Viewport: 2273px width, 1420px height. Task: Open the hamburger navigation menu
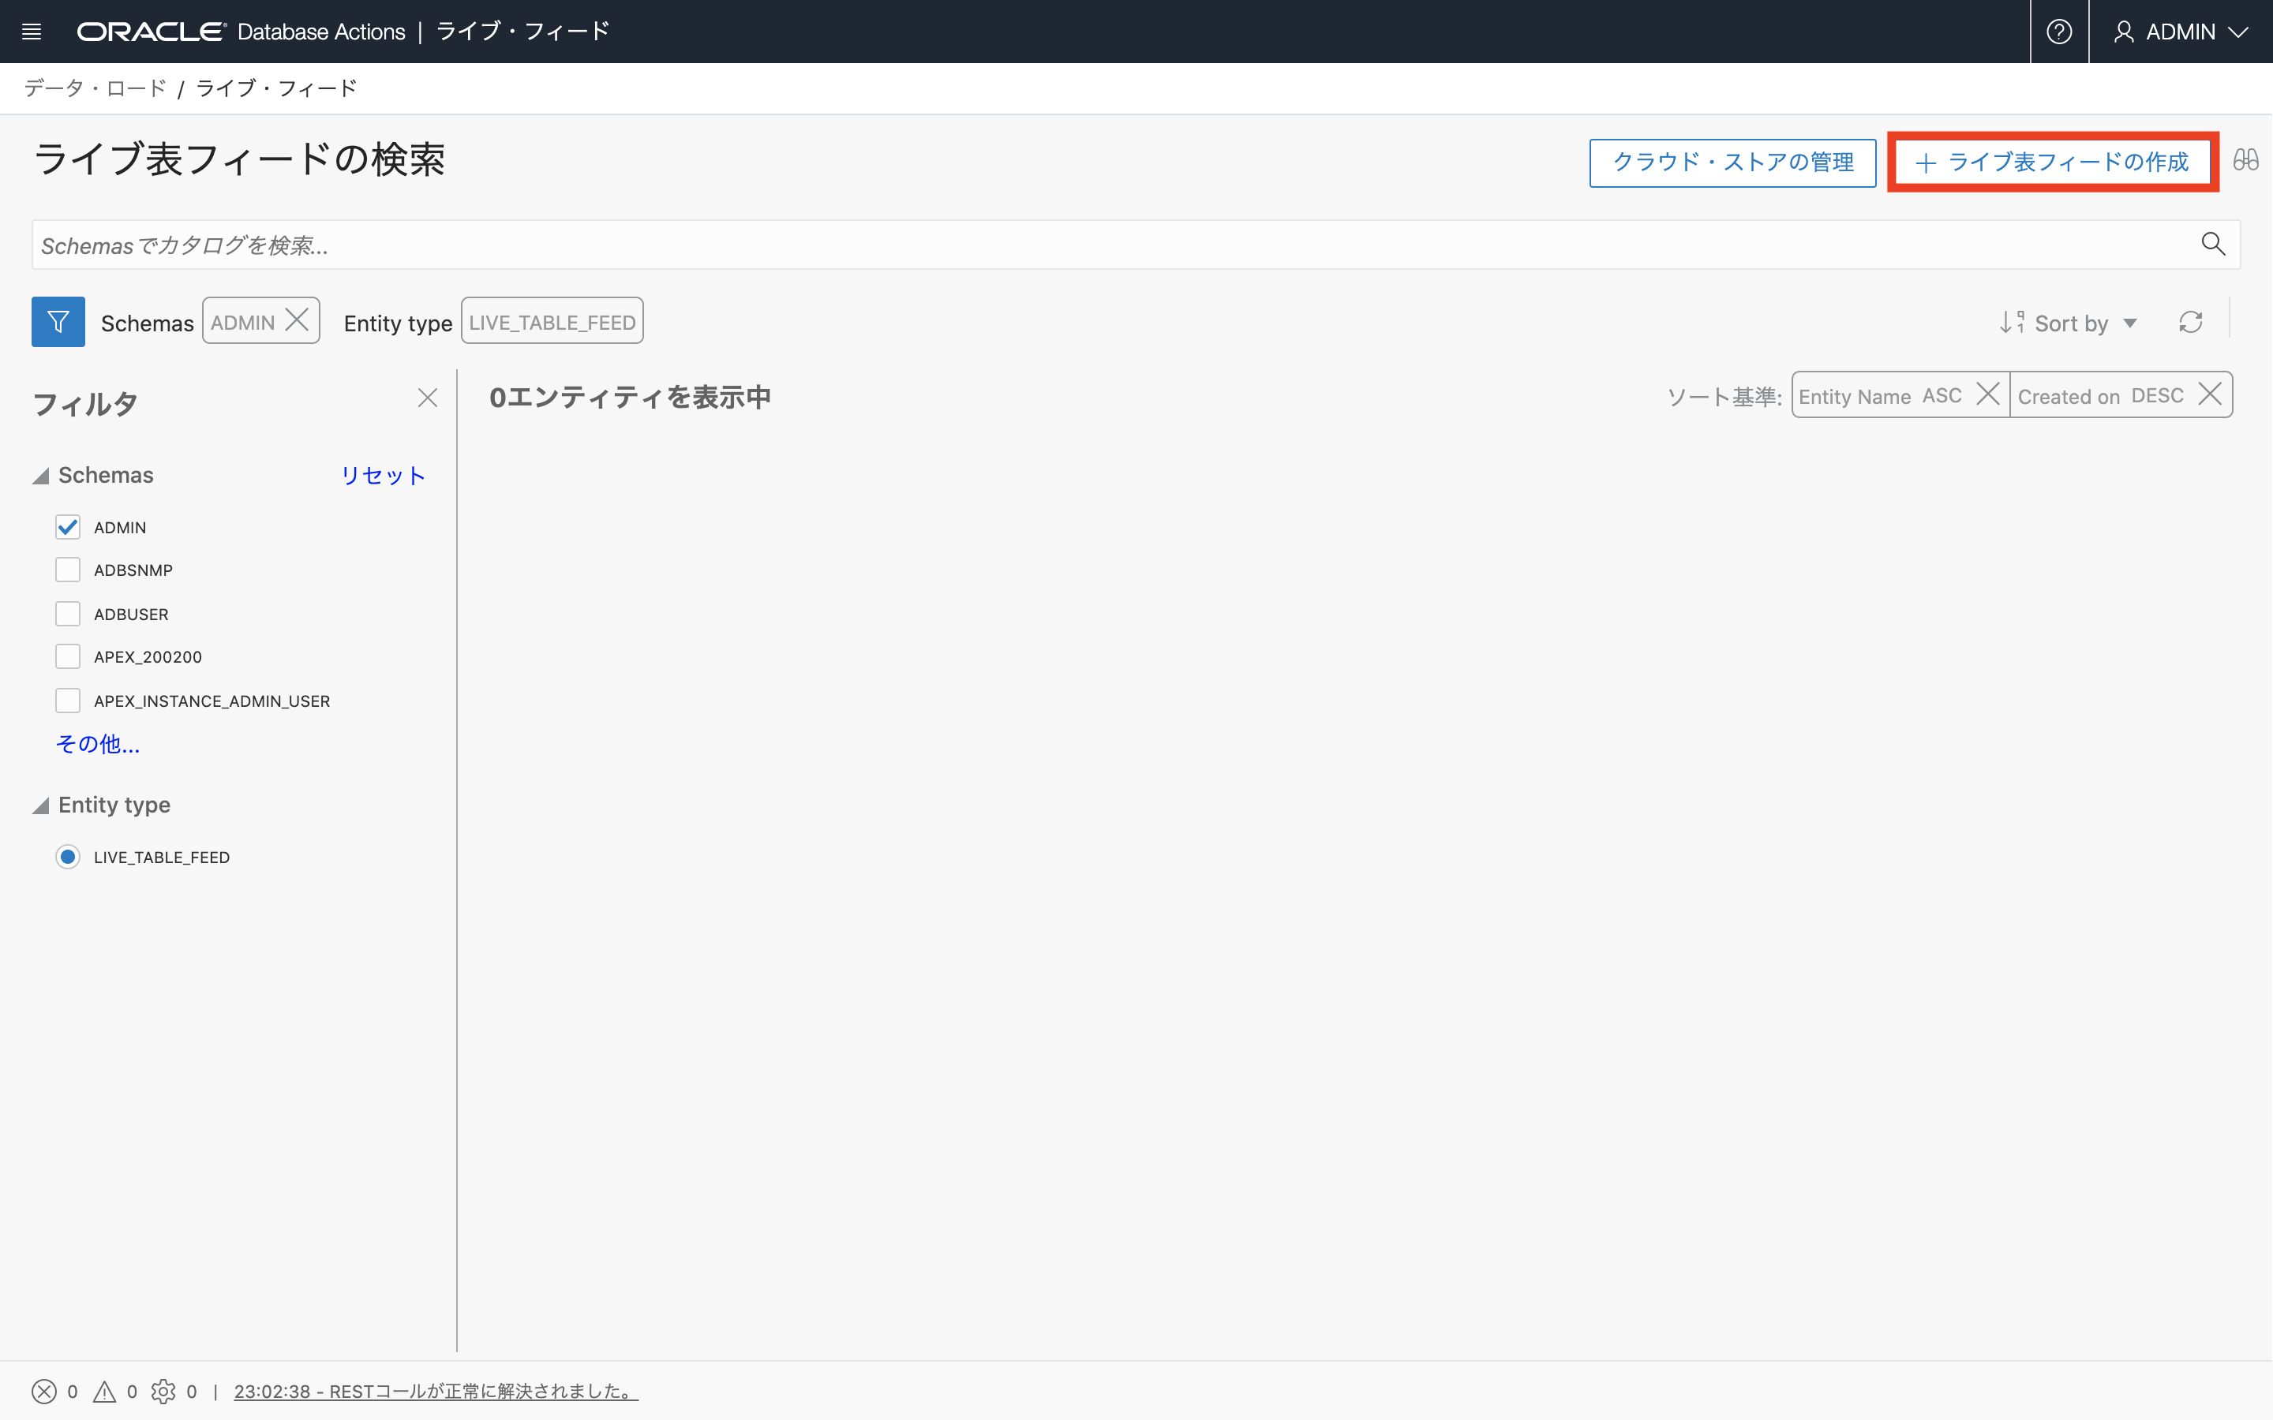tap(31, 32)
